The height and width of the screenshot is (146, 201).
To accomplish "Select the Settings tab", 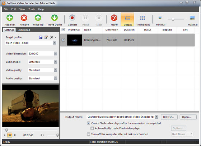I will point(9,30).
